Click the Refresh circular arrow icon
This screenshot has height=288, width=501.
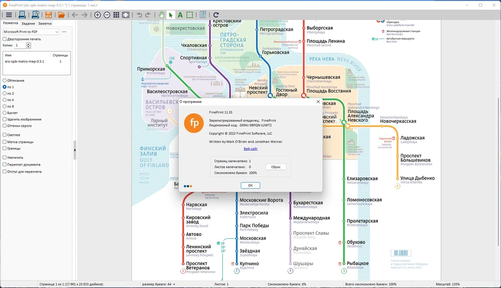216,15
